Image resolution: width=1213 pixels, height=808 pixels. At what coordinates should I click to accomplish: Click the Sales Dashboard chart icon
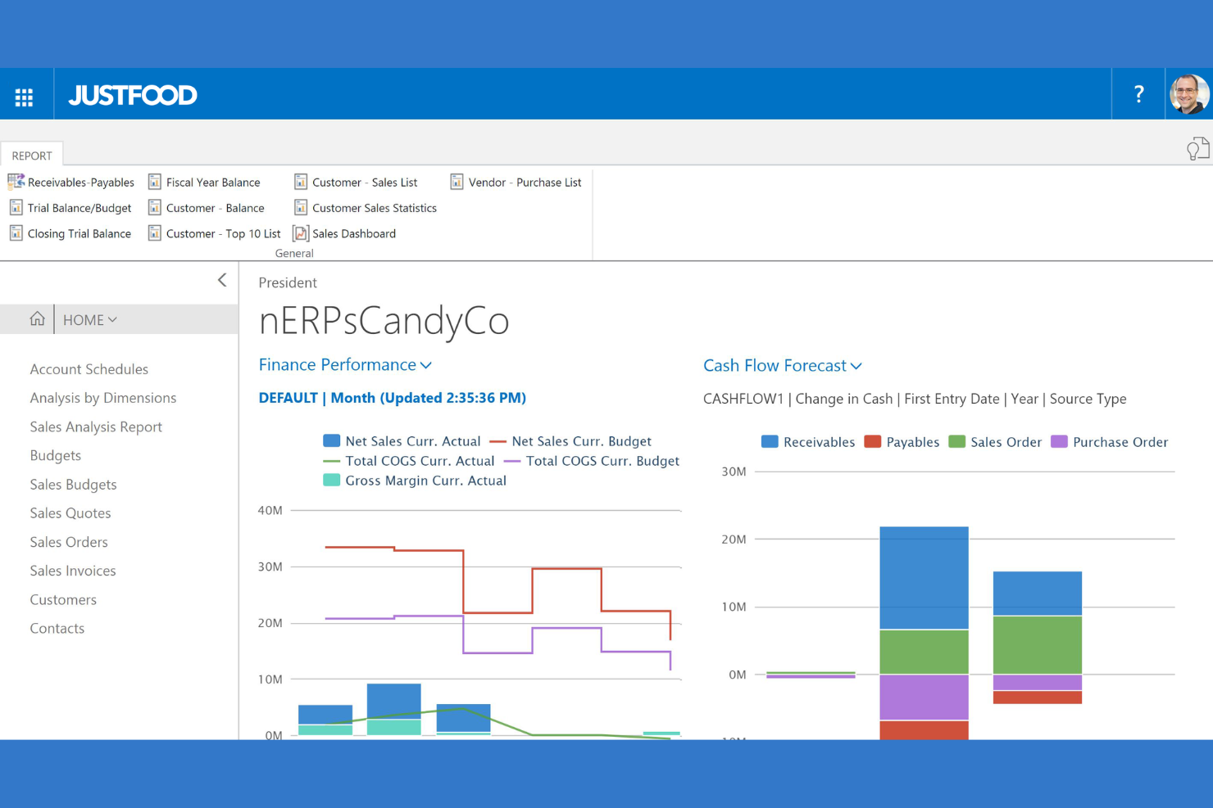[x=301, y=233]
